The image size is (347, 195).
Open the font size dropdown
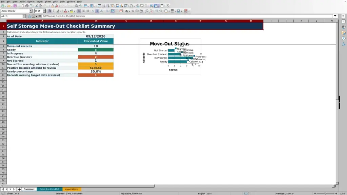tap(44, 11)
